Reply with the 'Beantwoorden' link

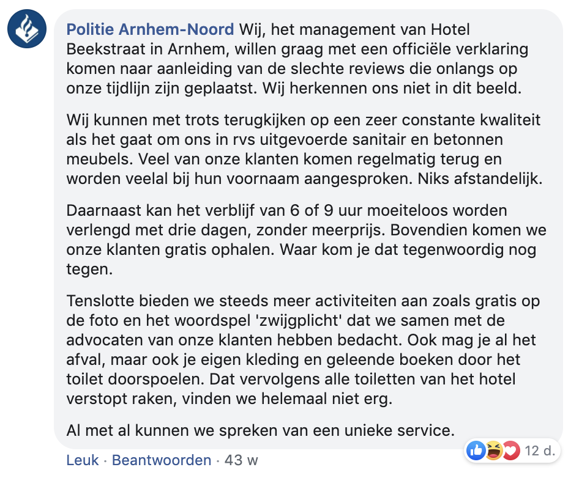pyautogui.click(x=162, y=460)
